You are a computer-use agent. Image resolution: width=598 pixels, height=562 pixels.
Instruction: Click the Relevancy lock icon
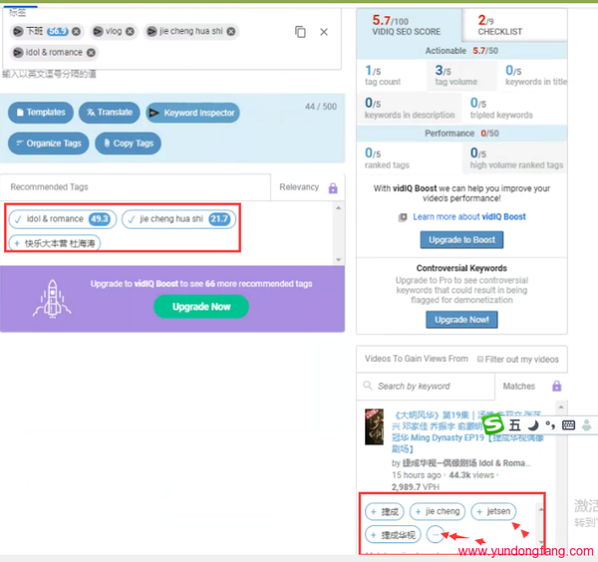333,188
